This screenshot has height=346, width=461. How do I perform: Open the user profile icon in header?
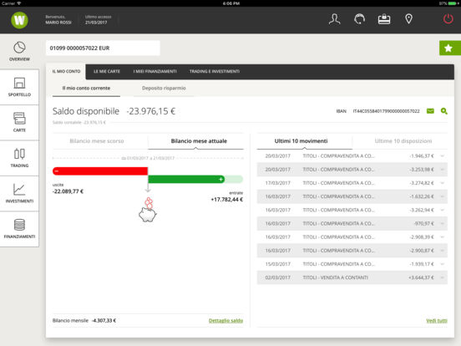[x=335, y=19]
